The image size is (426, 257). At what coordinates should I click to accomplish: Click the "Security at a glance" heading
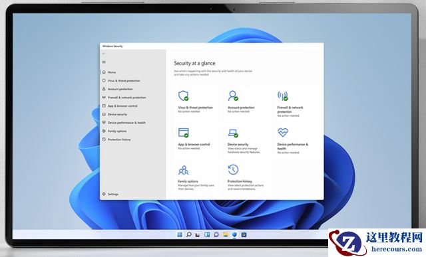coord(194,63)
